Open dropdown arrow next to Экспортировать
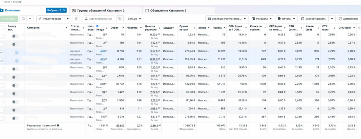The image size is (361, 139). [x=332, y=19]
